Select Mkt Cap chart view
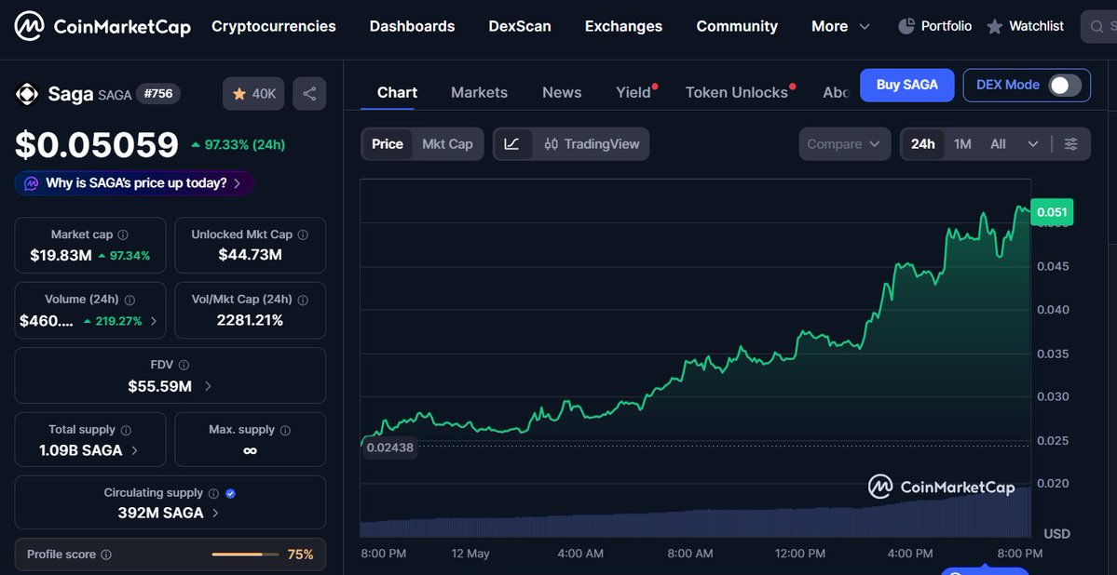The width and height of the screenshot is (1117, 575). point(447,143)
